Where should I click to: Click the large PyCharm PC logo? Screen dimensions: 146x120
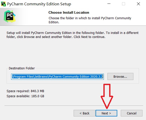(x=10, y=16)
